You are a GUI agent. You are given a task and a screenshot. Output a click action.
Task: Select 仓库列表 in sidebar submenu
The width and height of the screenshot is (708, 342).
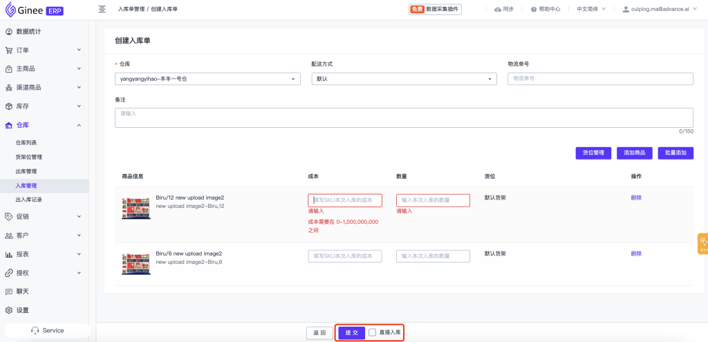[26, 142]
